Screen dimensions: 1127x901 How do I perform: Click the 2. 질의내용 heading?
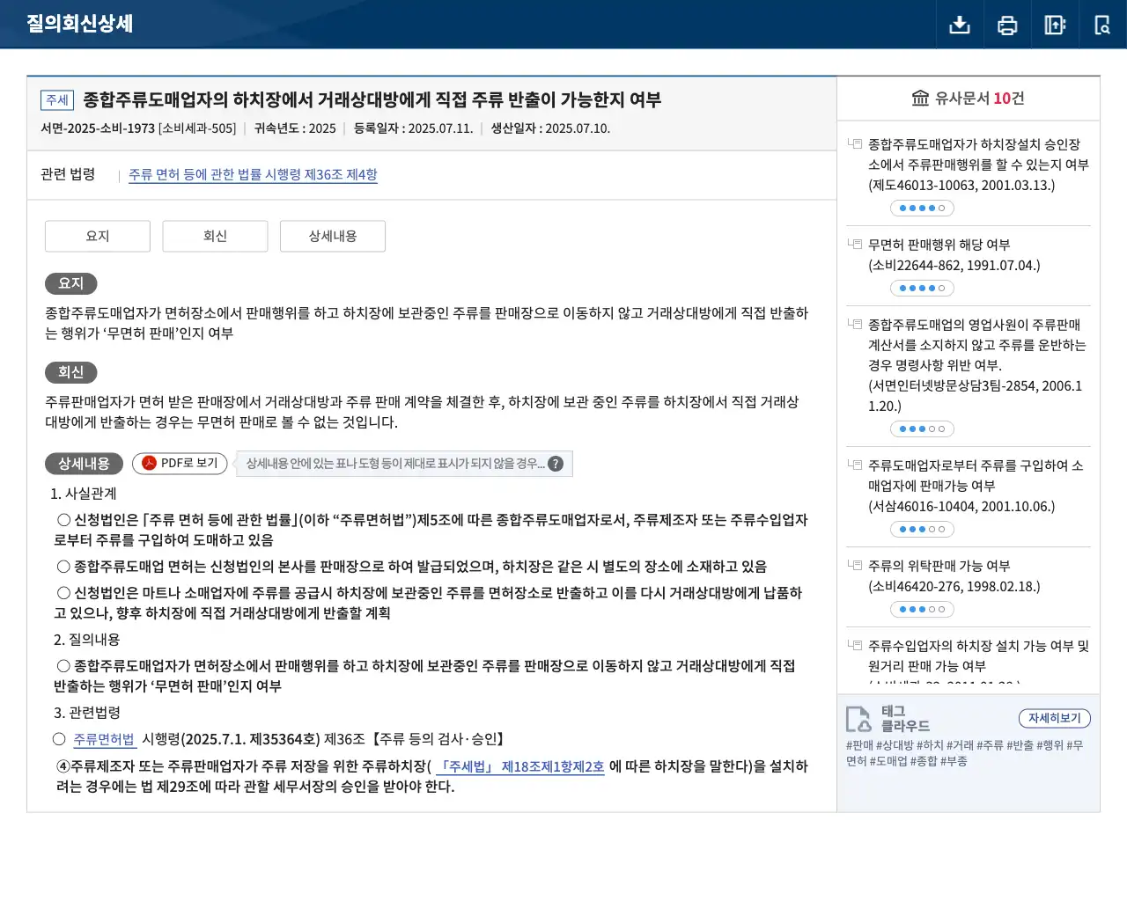[86, 640]
